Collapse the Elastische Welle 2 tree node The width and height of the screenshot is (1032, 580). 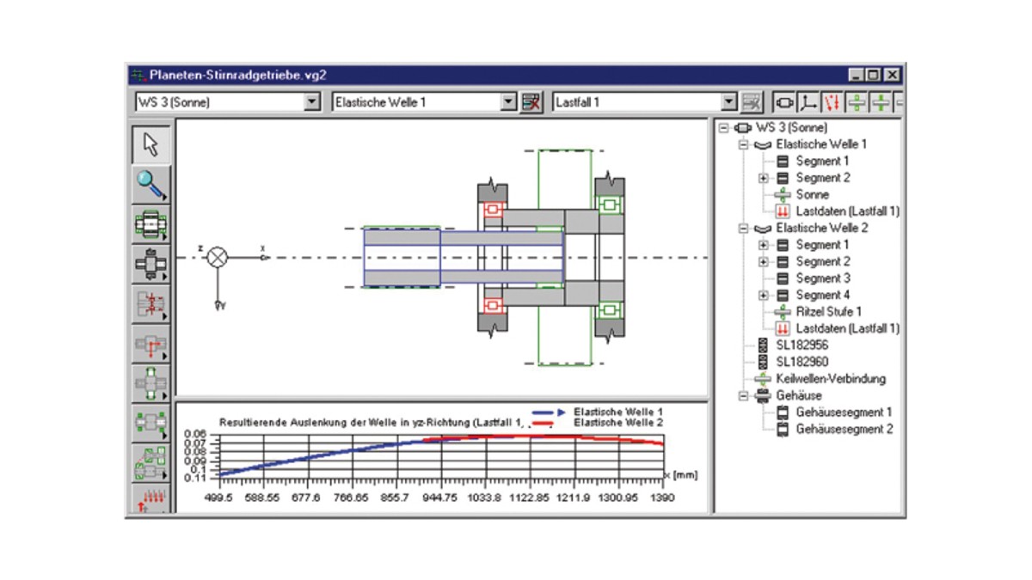[x=744, y=228]
